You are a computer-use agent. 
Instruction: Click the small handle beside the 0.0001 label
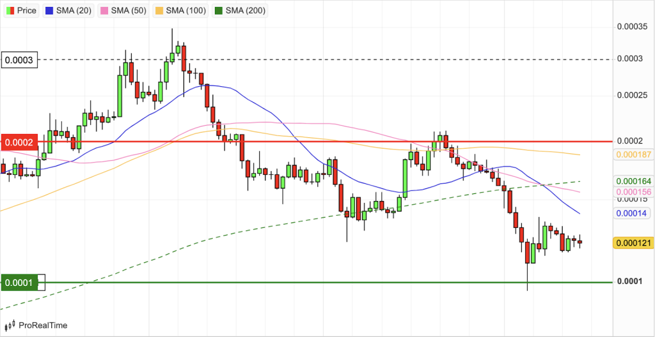(42, 282)
